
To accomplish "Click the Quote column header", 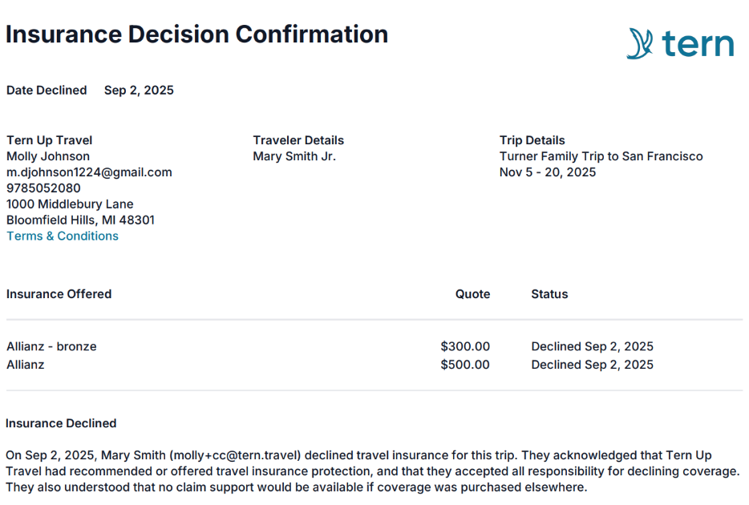I will (472, 294).
